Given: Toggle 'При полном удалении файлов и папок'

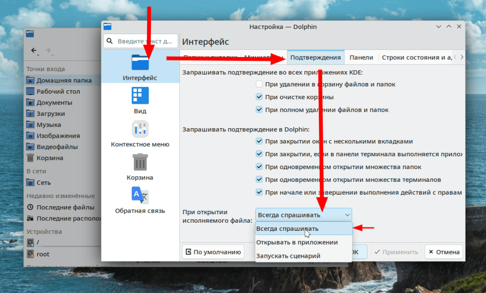Looking at the screenshot, I should 259,110.
